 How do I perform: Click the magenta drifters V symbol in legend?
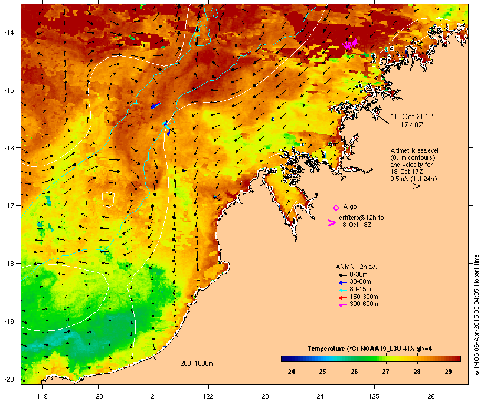pos(332,223)
